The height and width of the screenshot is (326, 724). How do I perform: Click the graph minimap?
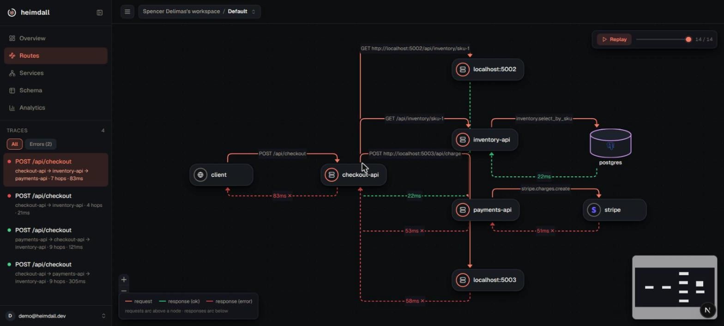point(675,287)
